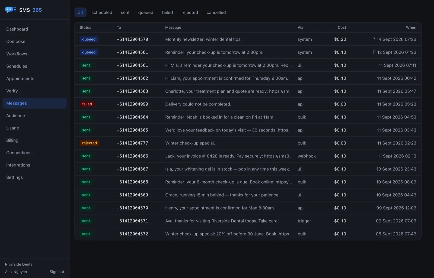The height and width of the screenshot is (278, 434).
Task: Click timestamp 09 Sept 2026 12:03
Action: coord(396,208)
